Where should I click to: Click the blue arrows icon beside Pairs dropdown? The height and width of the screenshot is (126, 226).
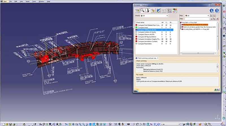coord(211,16)
